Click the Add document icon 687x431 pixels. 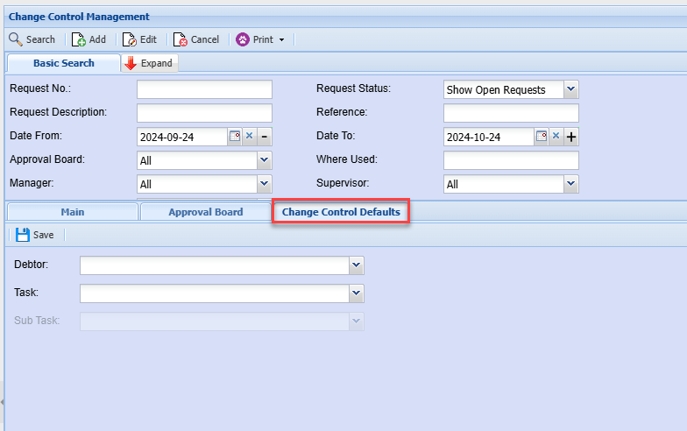(79, 39)
